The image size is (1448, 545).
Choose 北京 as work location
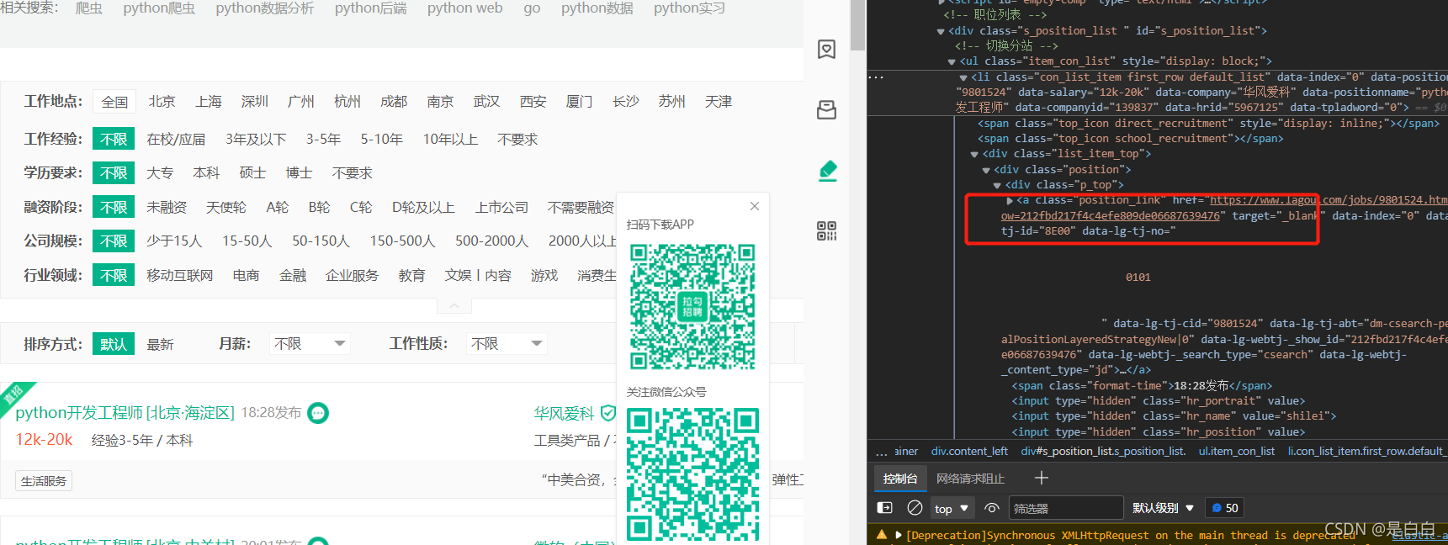(162, 102)
